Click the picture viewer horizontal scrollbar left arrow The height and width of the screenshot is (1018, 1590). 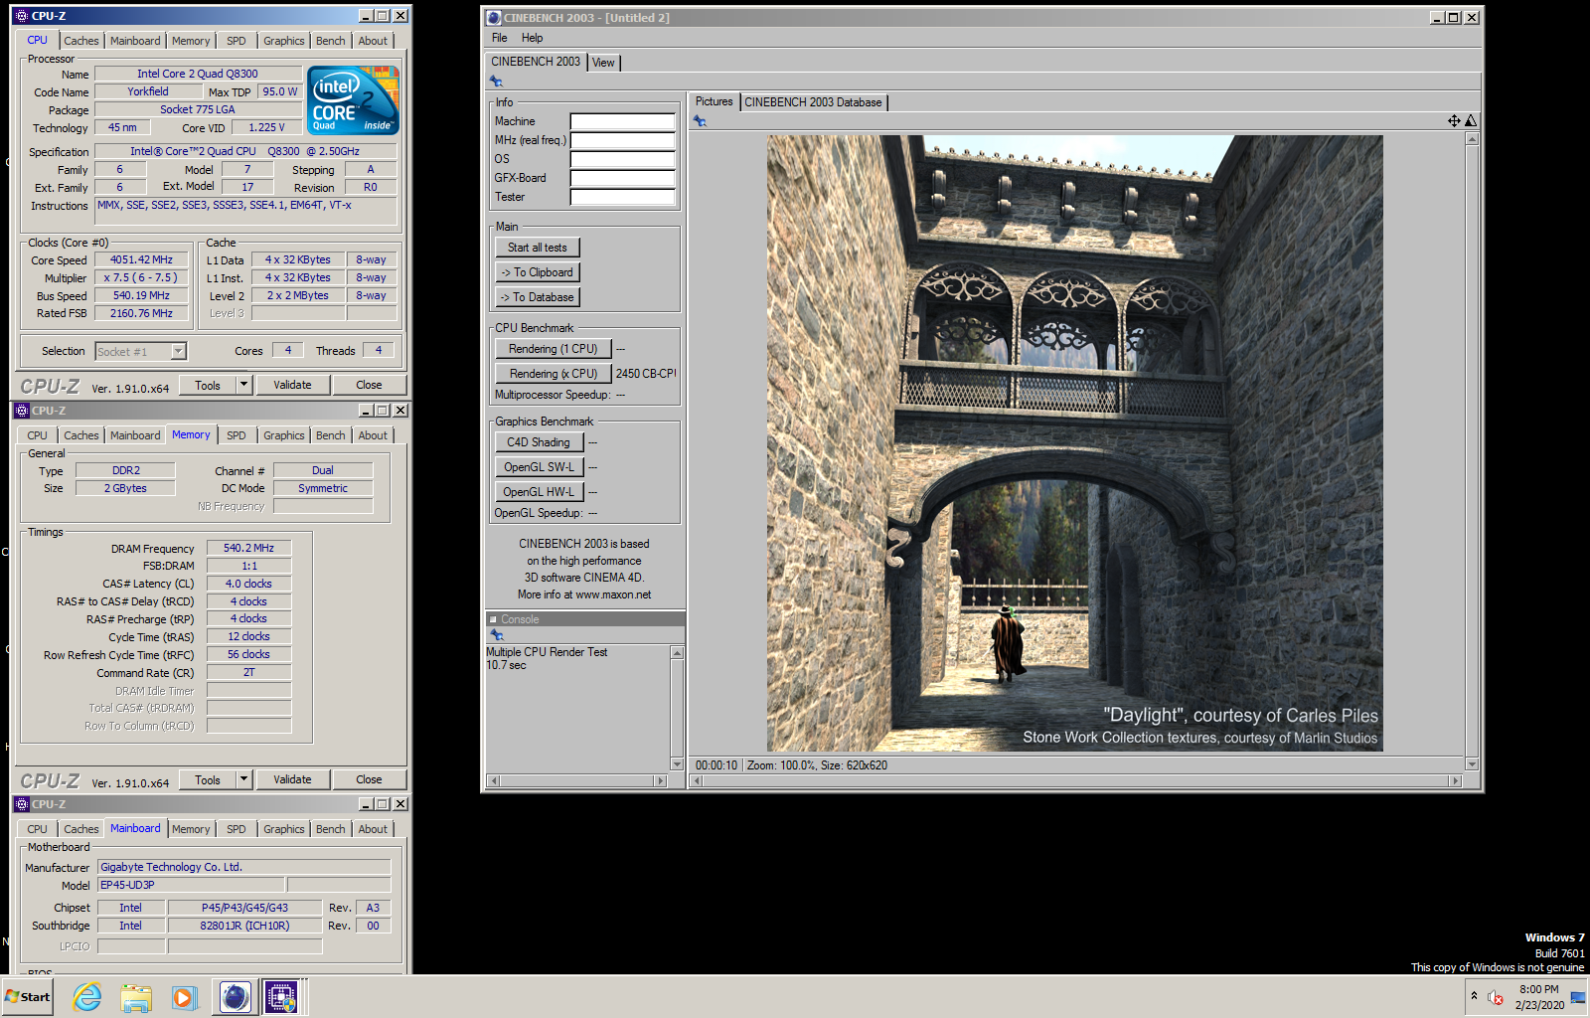(x=698, y=781)
